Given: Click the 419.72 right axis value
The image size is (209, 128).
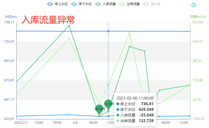Looking at the screenshot, I should 198,41.
